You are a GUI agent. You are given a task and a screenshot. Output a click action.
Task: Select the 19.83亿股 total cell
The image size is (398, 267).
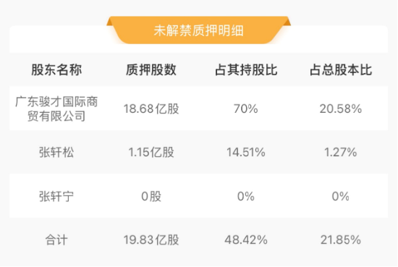coord(151,240)
